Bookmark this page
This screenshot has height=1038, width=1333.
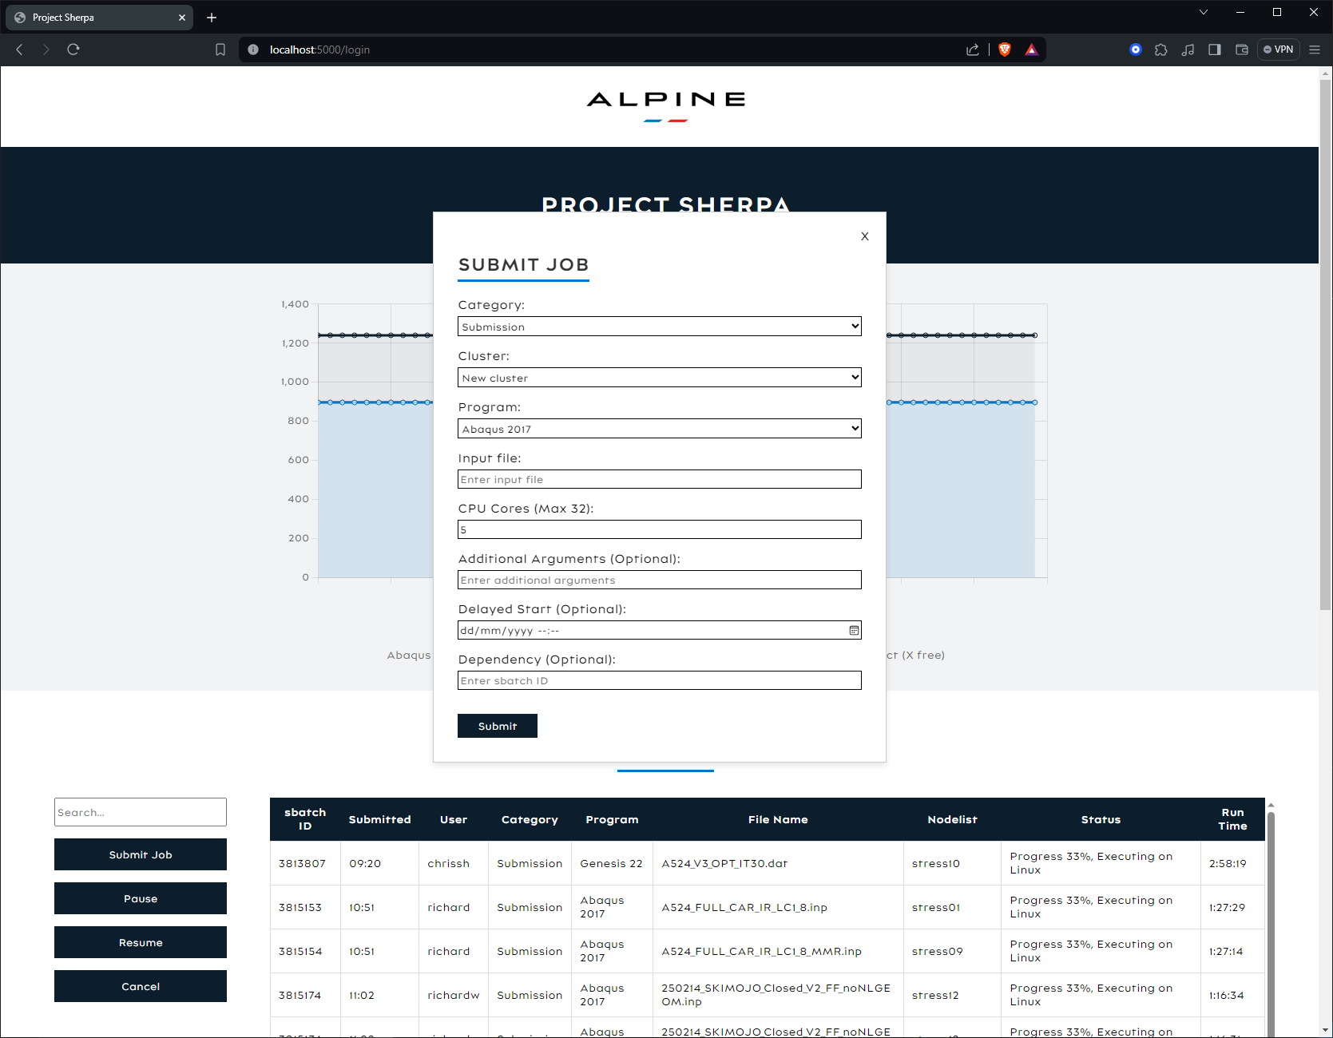220,50
